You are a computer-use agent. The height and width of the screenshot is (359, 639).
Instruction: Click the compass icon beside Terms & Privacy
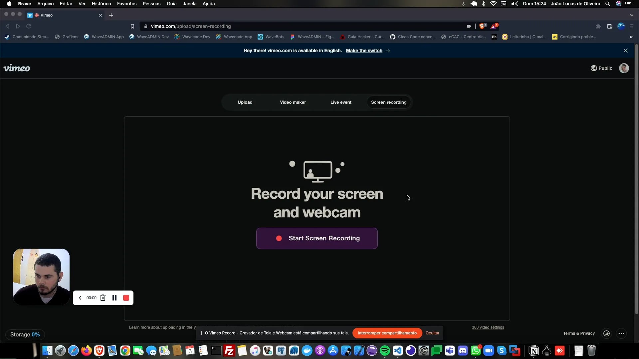point(607,333)
